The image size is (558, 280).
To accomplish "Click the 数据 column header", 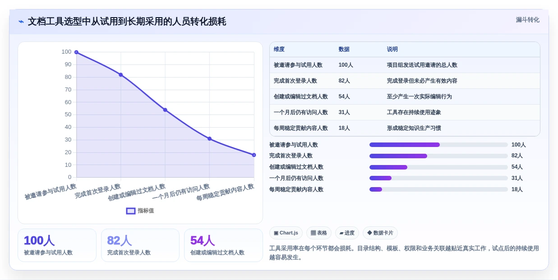I will pyautogui.click(x=344, y=49).
